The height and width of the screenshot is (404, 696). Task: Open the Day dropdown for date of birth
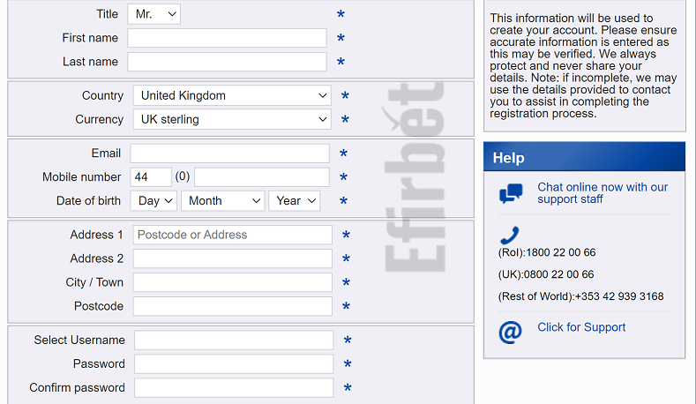click(153, 200)
